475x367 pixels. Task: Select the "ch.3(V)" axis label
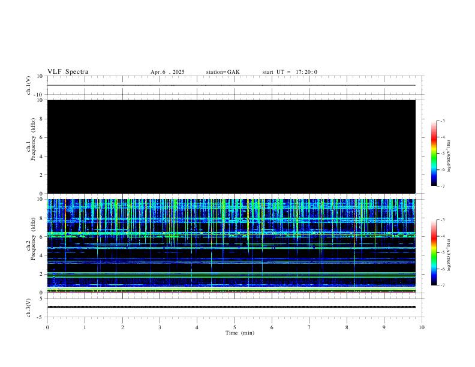29,308
